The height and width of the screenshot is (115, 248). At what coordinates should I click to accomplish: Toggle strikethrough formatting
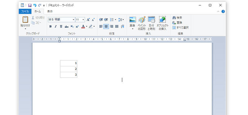67,27
